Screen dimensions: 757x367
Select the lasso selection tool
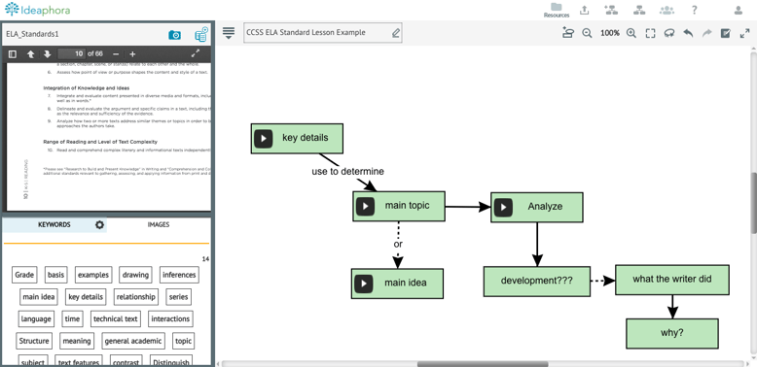(668, 33)
